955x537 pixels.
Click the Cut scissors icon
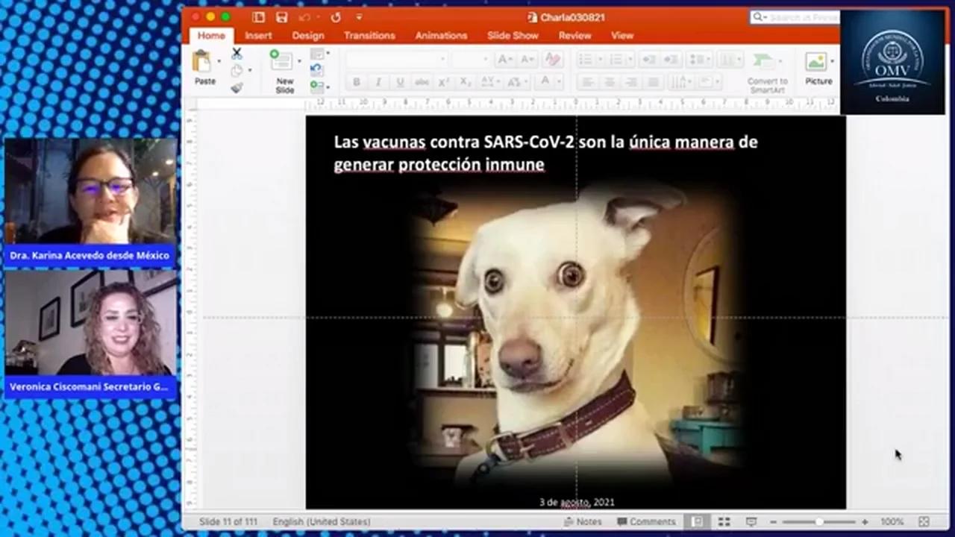(x=237, y=54)
